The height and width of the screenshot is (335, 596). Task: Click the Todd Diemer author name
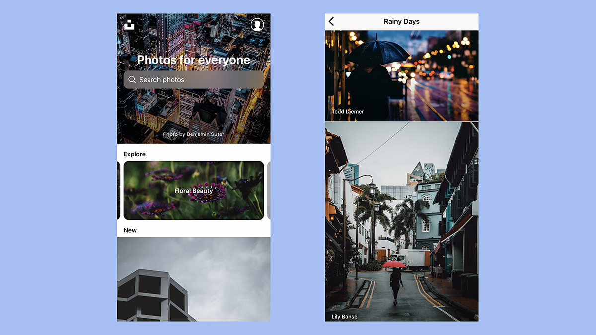coord(348,112)
